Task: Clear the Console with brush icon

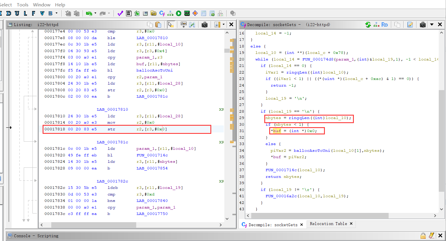Action: click(432, 235)
